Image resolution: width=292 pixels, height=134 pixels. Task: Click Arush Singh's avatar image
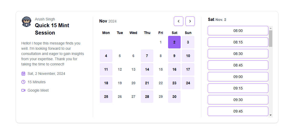[x=27, y=22]
